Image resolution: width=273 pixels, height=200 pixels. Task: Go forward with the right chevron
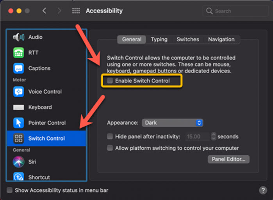(x=59, y=11)
